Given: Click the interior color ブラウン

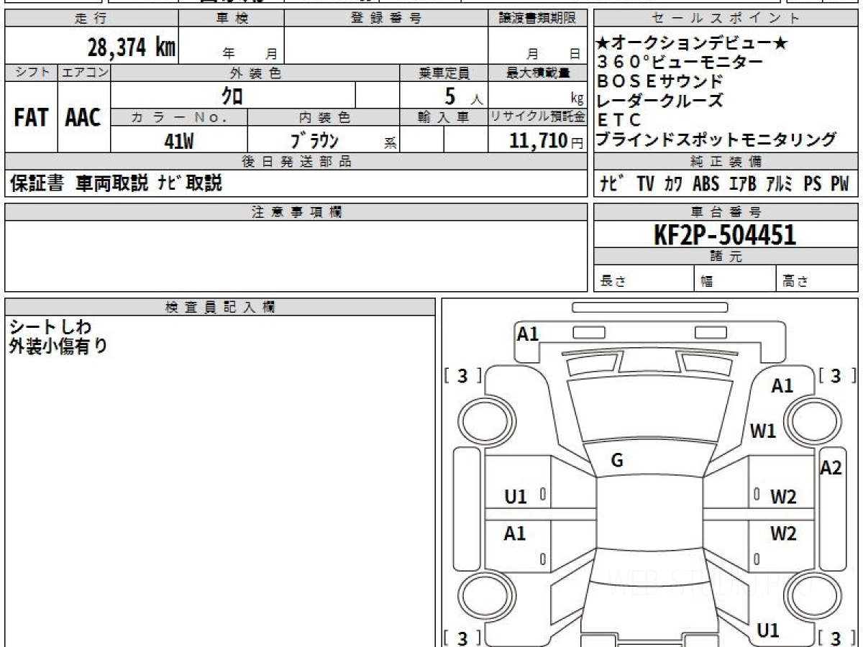Looking at the screenshot, I should coord(314,142).
